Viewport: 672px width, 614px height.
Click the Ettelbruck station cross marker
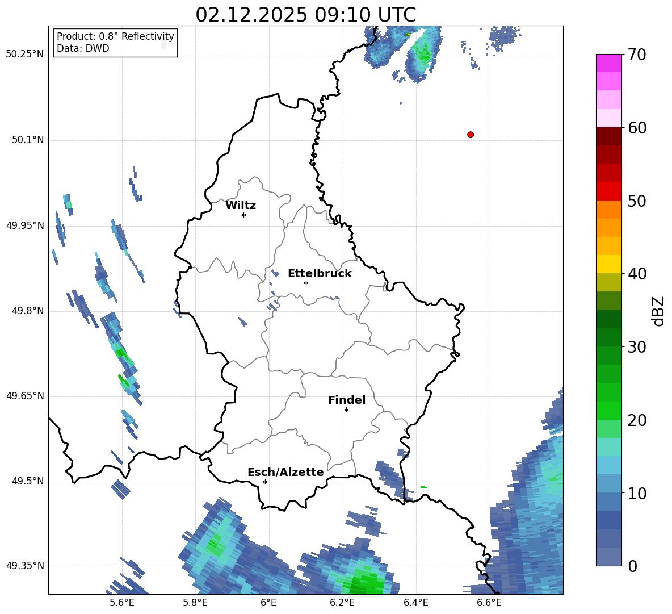click(306, 283)
